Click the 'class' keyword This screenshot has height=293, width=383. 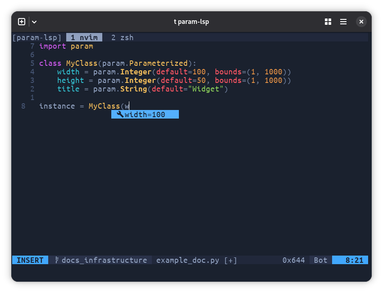50,63
